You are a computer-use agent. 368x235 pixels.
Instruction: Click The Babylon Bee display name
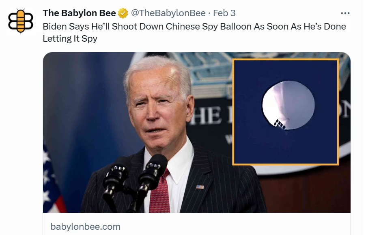pos(80,13)
